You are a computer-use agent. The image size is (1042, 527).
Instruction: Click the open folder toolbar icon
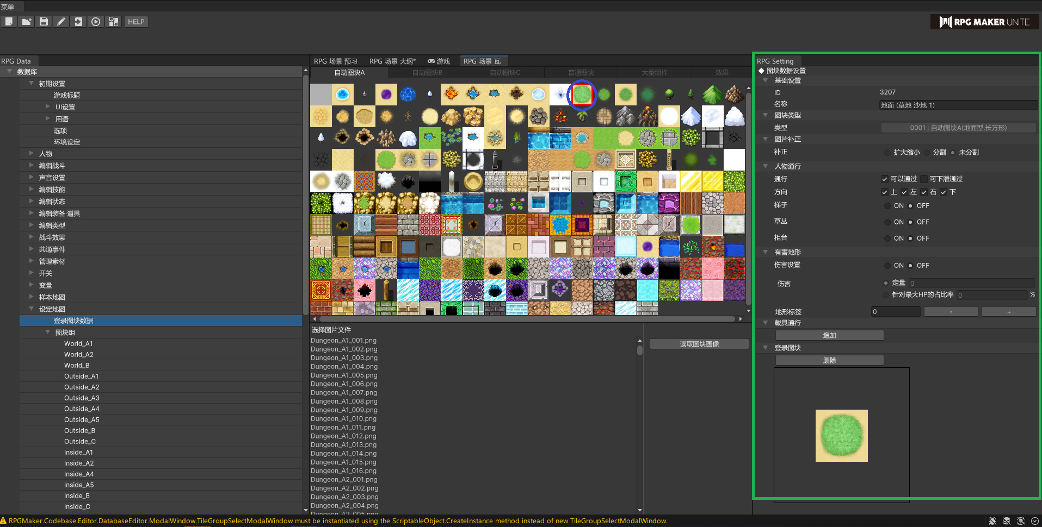(26, 22)
